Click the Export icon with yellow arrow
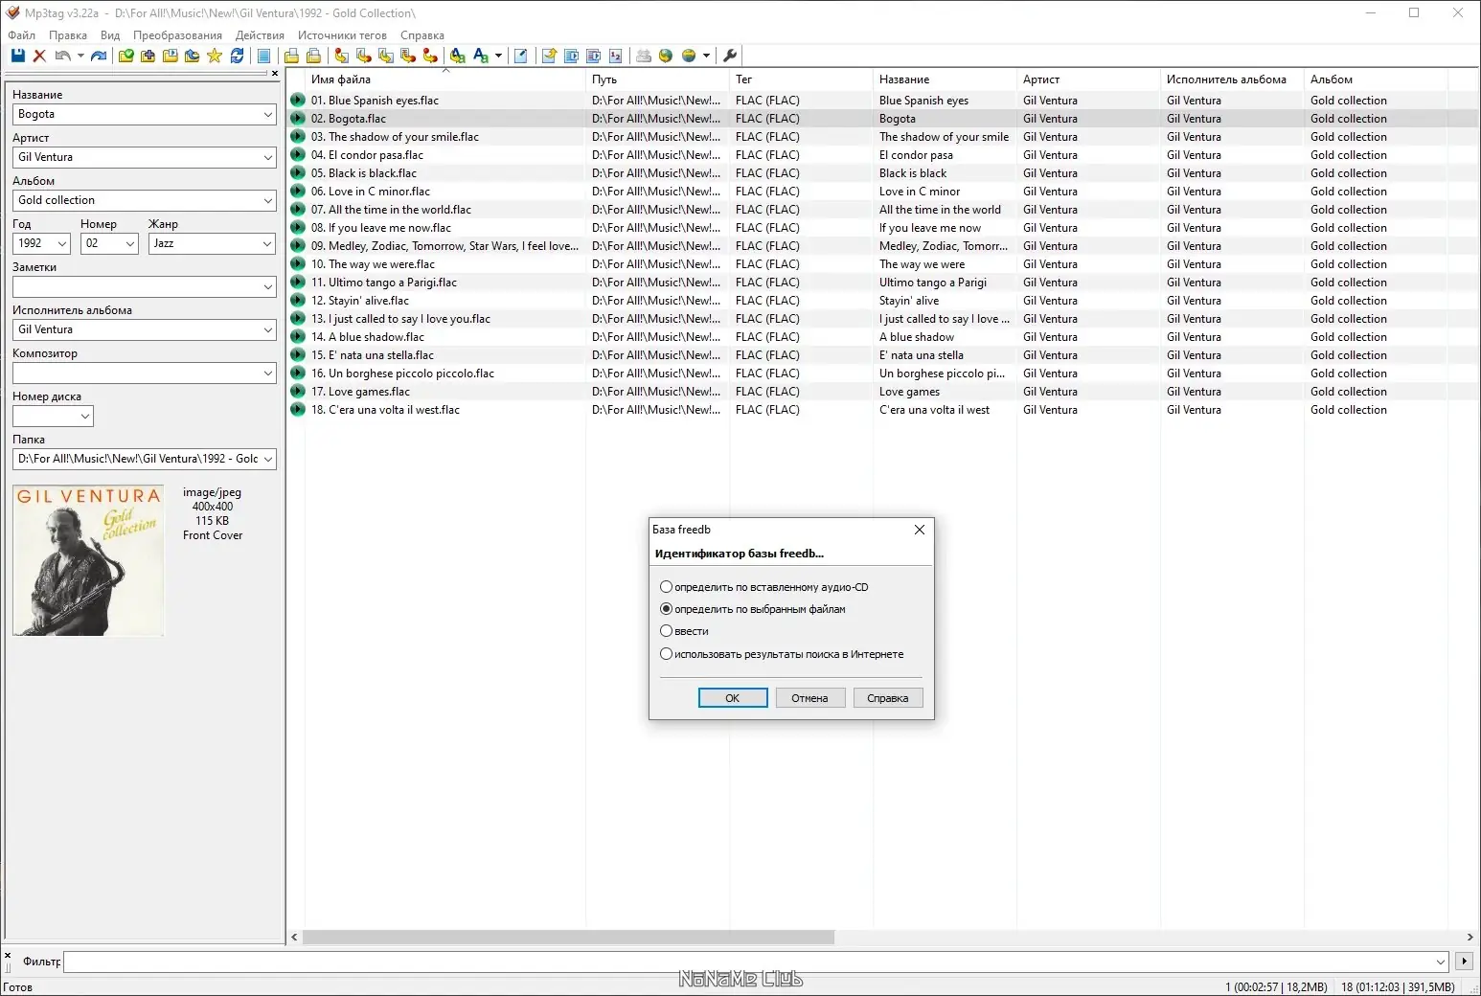 click(549, 56)
